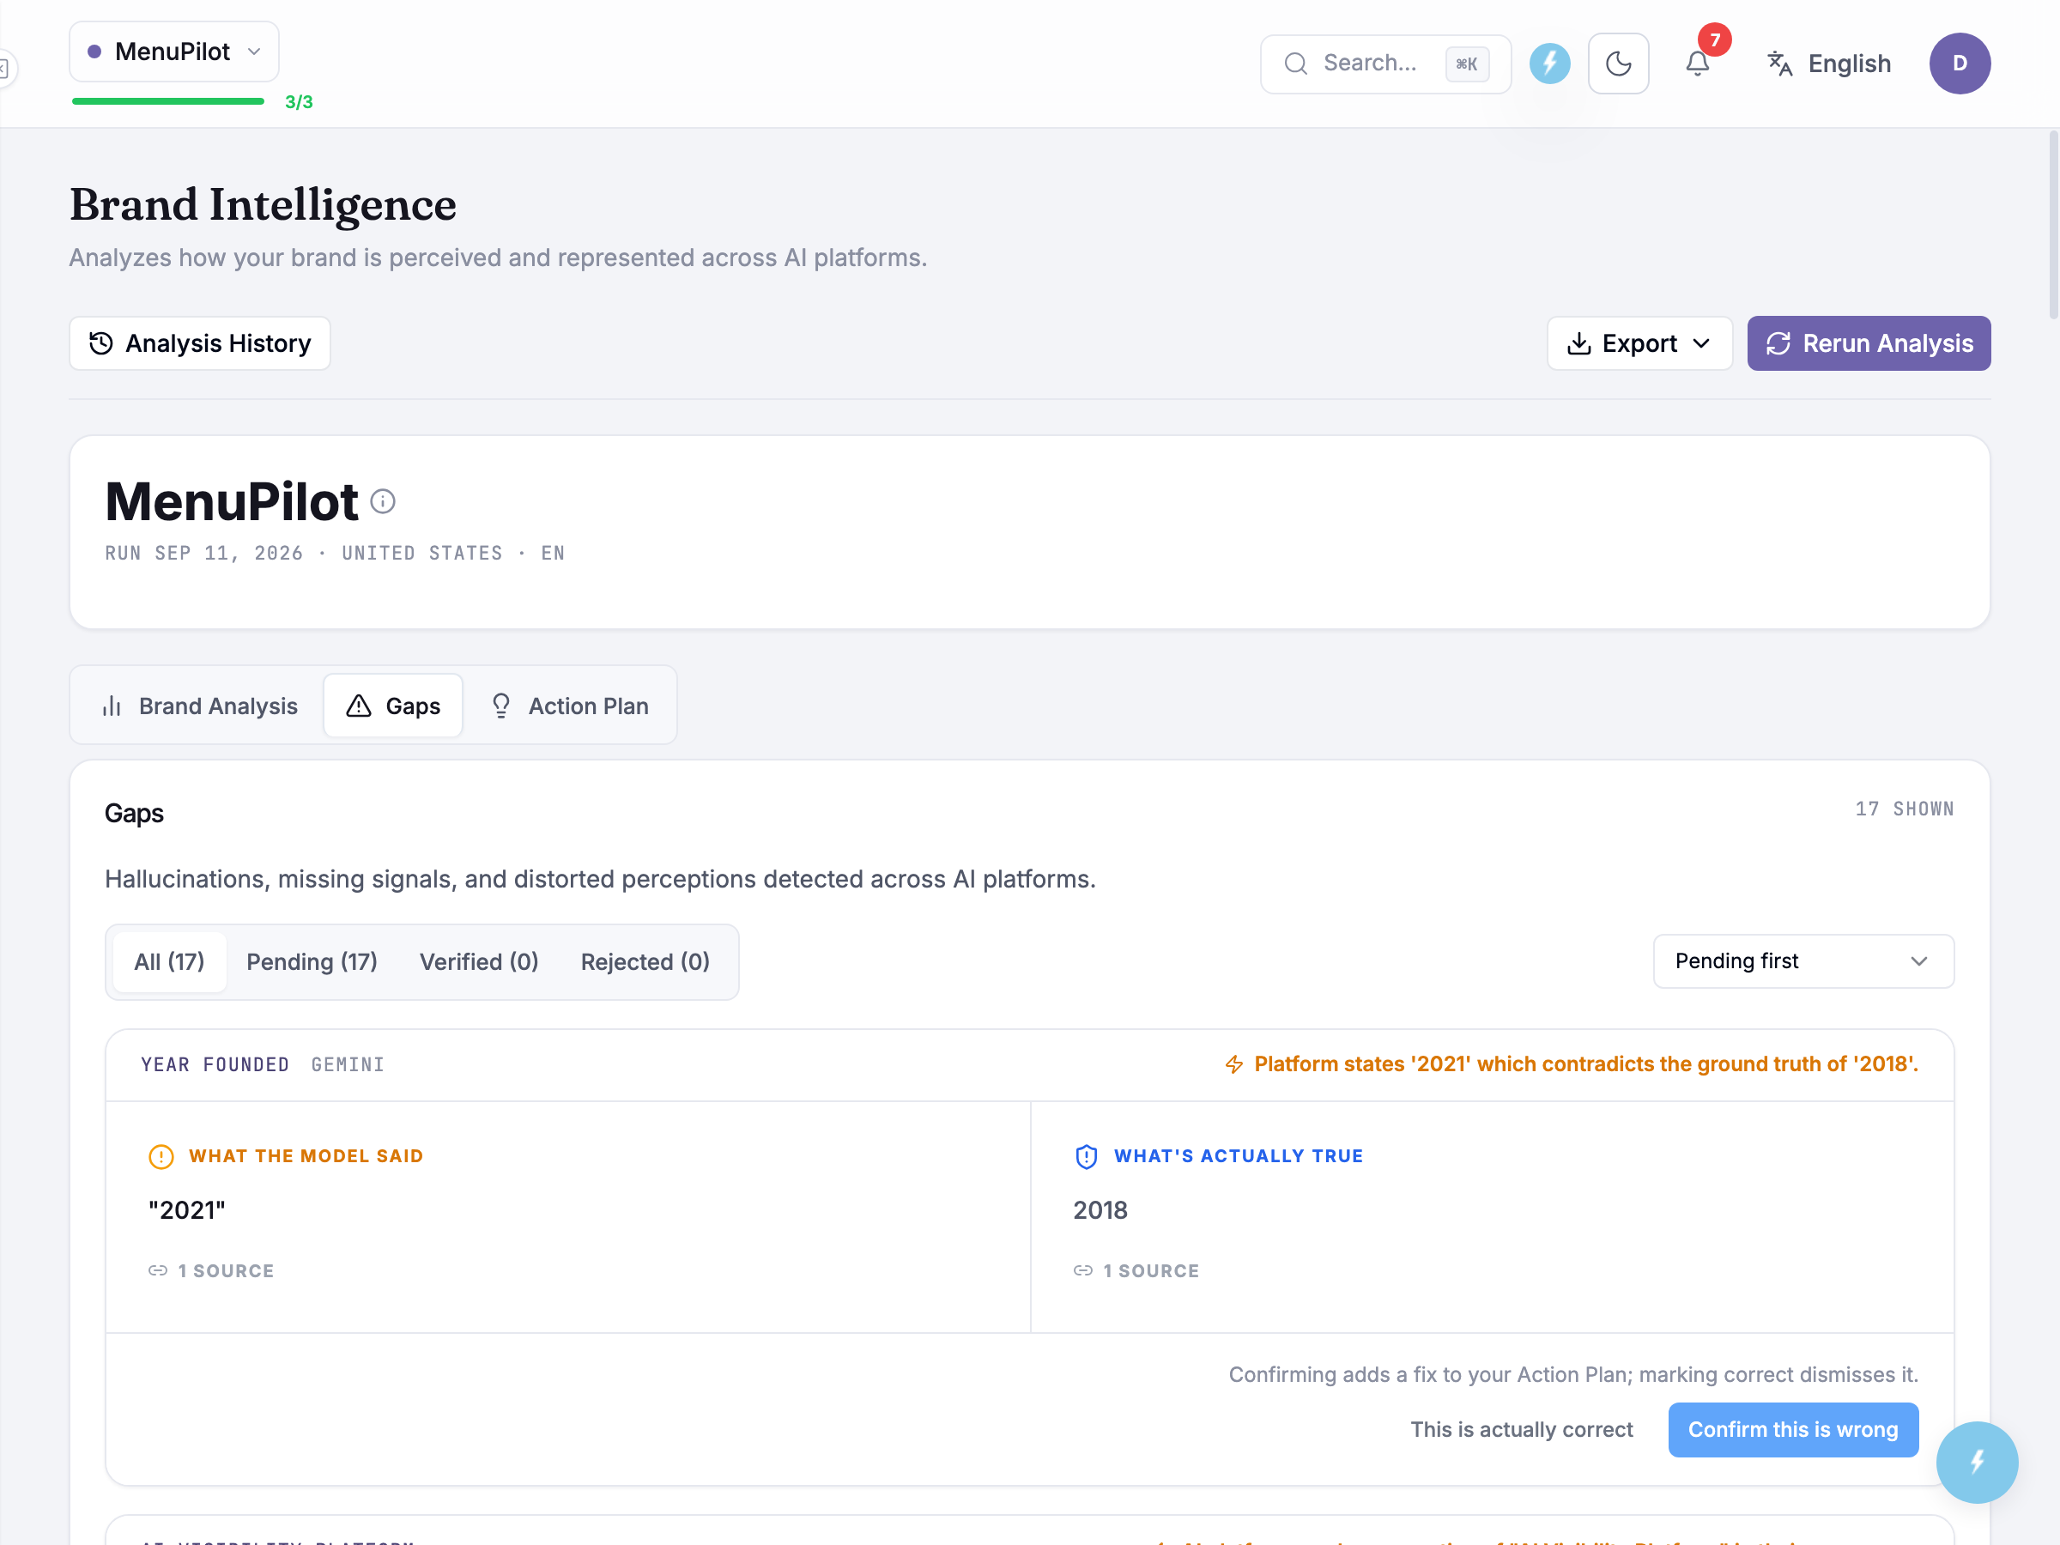Select the Gaps tab
The image size is (2060, 1545).
[x=393, y=706]
